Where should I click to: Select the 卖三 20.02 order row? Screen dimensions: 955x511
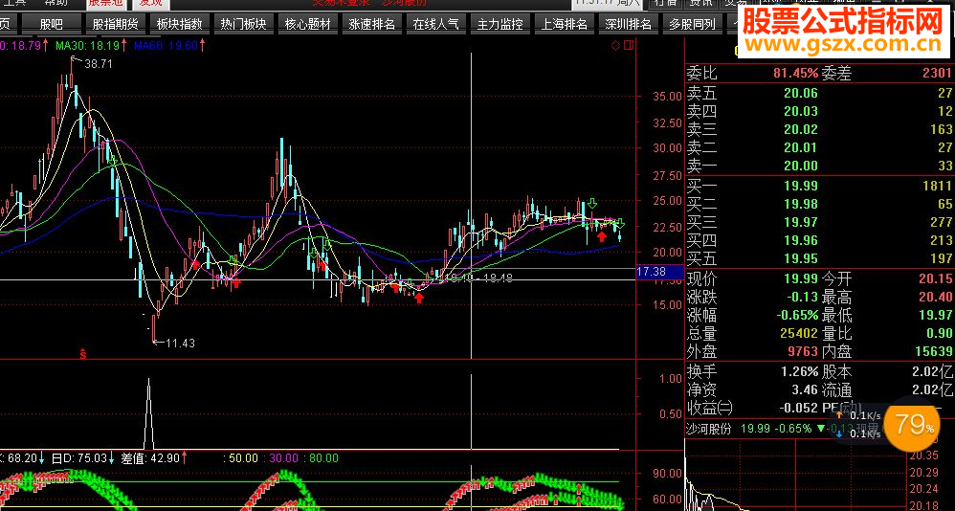[819, 130]
